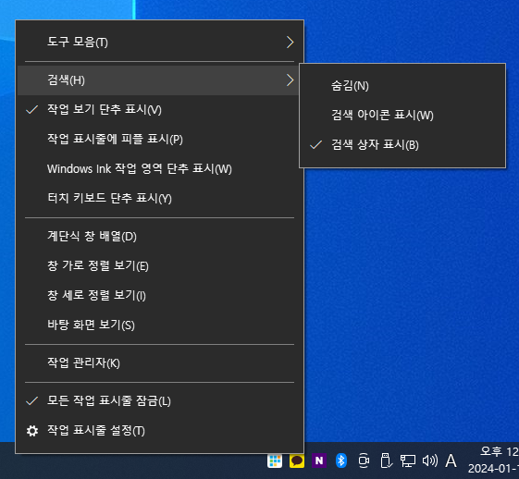The width and height of the screenshot is (519, 479).
Task: Choose 창 가로 정렬 보기(E)
Action: pos(159,265)
